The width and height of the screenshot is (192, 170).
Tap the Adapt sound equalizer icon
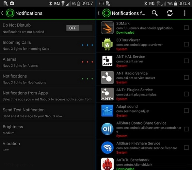(107, 110)
